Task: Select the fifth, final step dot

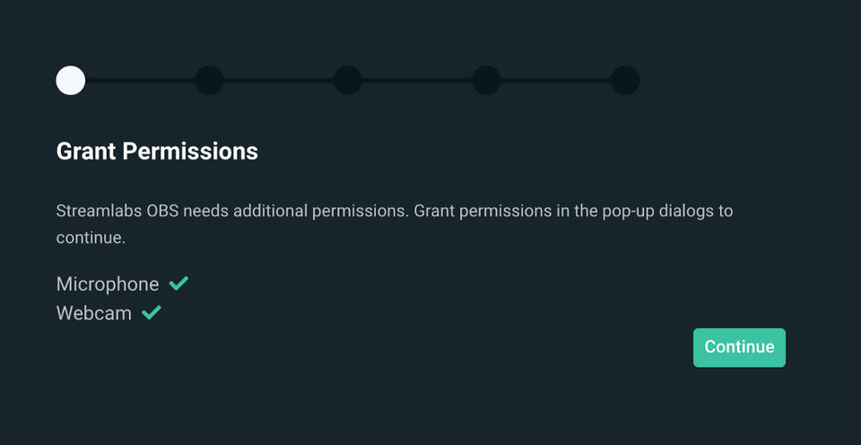Action: (x=625, y=81)
